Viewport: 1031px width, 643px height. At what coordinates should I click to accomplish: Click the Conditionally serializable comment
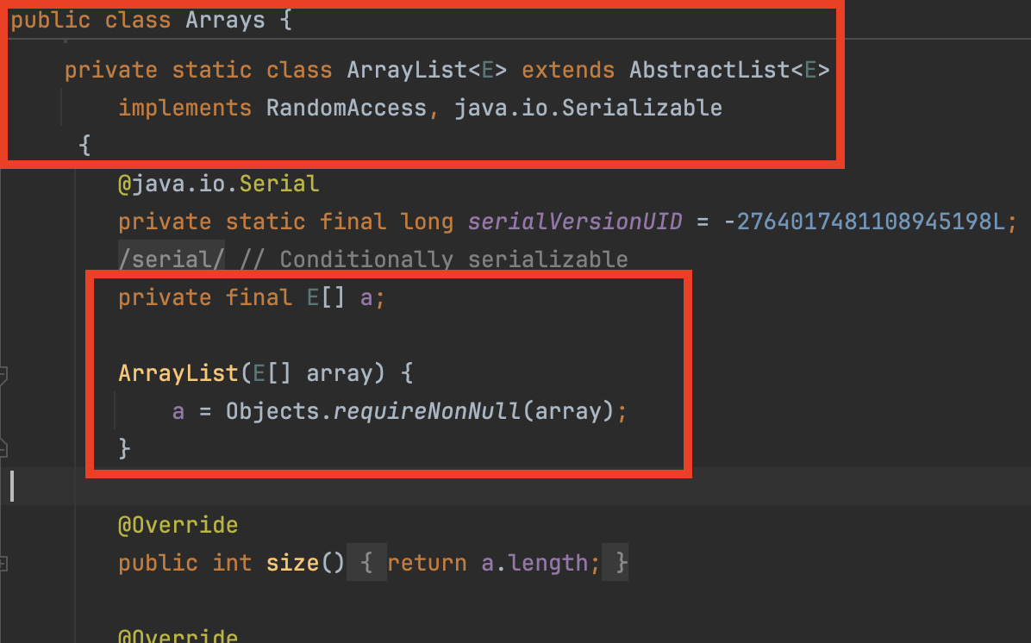point(434,259)
